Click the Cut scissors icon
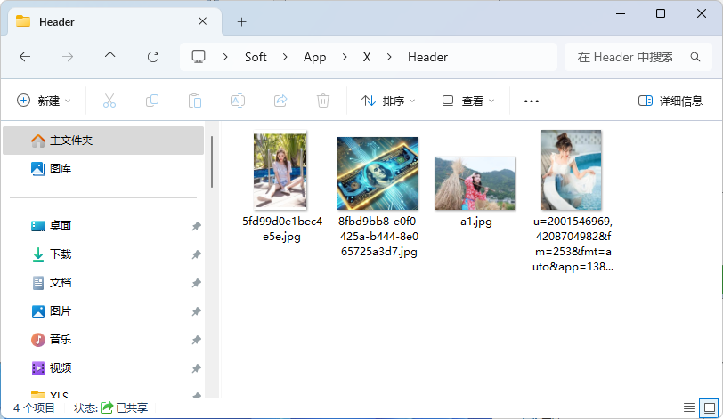 coord(110,101)
